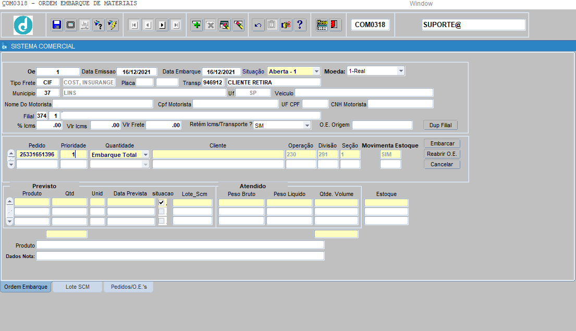Click the Dados Nota input field
576x331 pixels.
click(x=180, y=256)
